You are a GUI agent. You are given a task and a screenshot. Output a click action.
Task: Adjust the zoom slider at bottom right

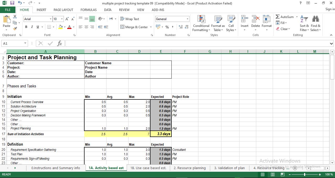[x=304, y=174]
